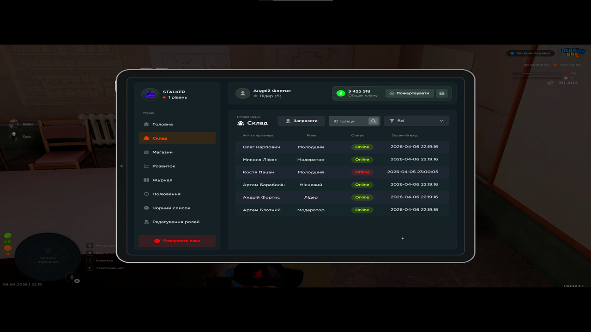Click the green GZ indicator icon
The height and width of the screenshot is (332, 591).
pos(7,236)
